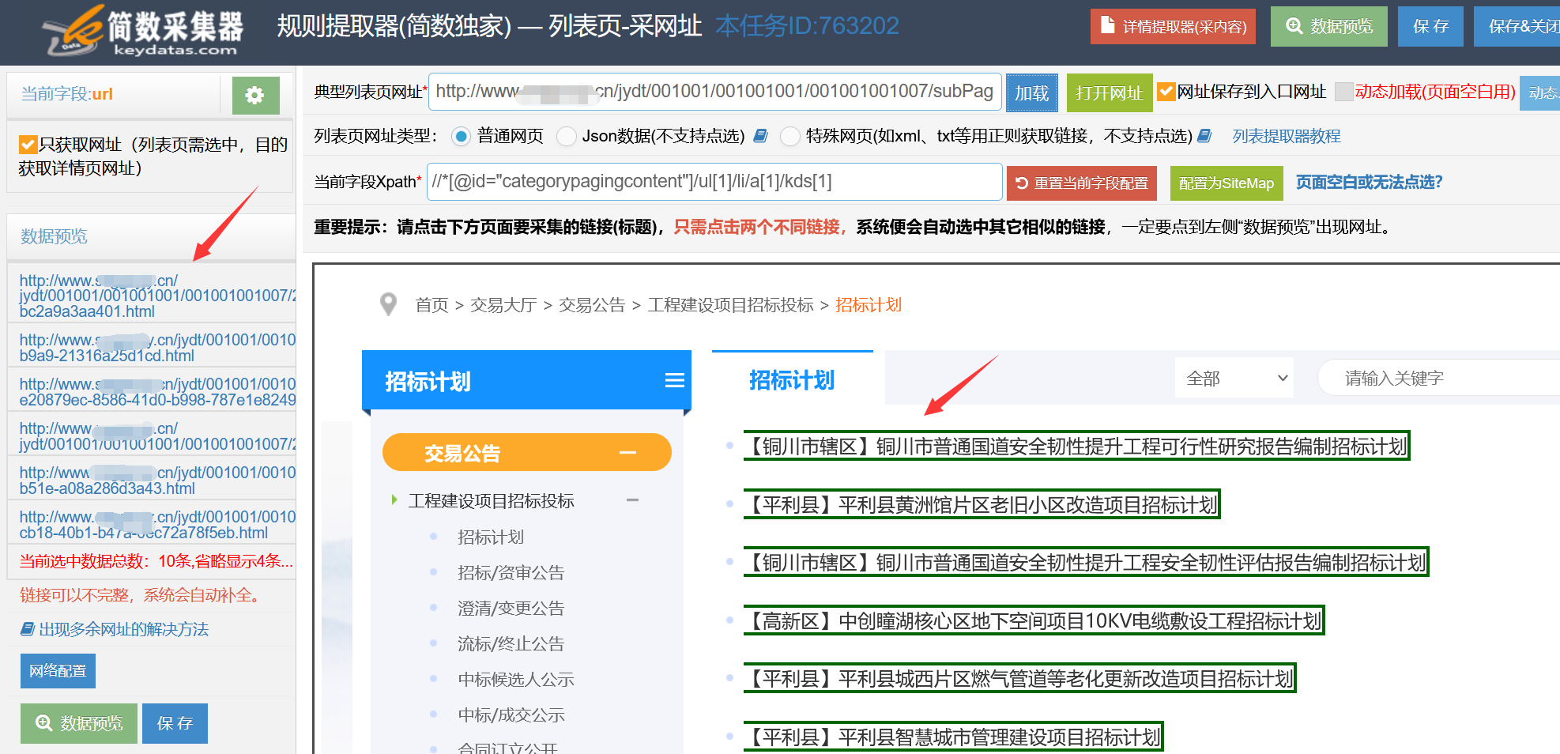Open the 全部 dropdown filter
The width and height of the screenshot is (1560, 754).
coord(1236,379)
